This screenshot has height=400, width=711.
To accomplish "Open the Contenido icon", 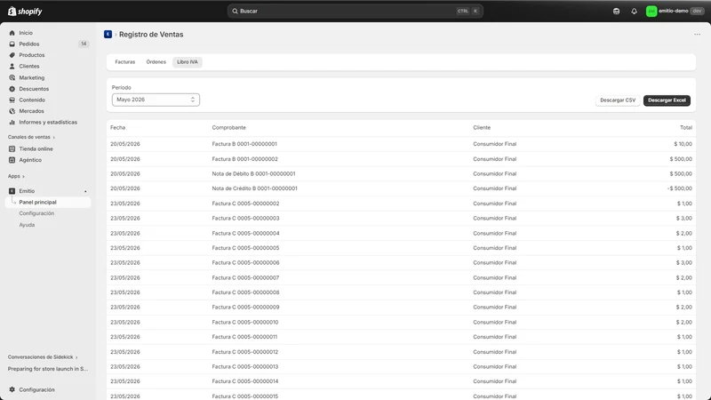I will (12, 100).
